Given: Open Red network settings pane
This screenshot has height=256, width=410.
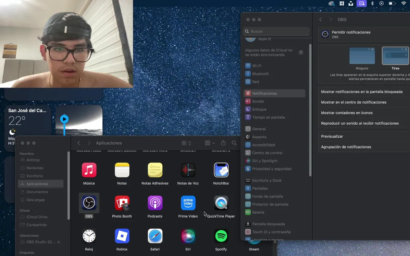Looking at the screenshot, I should tap(274, 82).
